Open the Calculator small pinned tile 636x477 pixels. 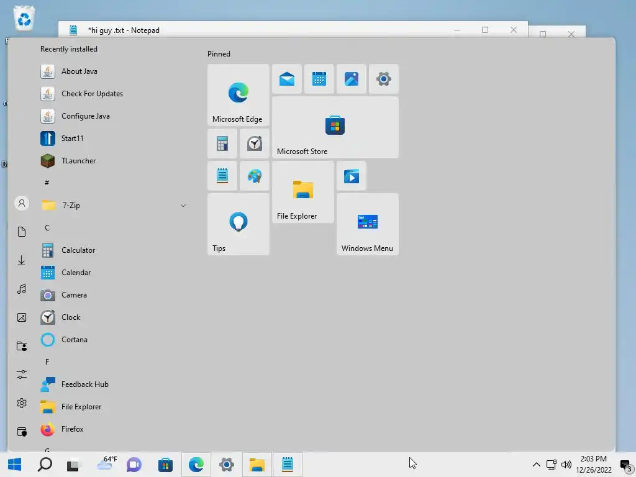click(222, 143)
